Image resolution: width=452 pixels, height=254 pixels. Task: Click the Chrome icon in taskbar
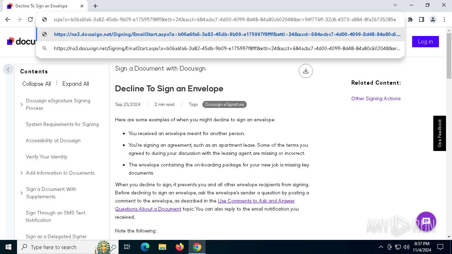pyautogui.click(x=197, y=247)
